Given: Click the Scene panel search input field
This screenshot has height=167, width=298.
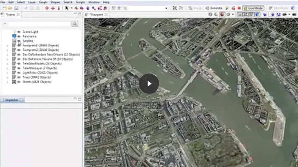Looking at the screenshot, I should [x=39, y=24].
